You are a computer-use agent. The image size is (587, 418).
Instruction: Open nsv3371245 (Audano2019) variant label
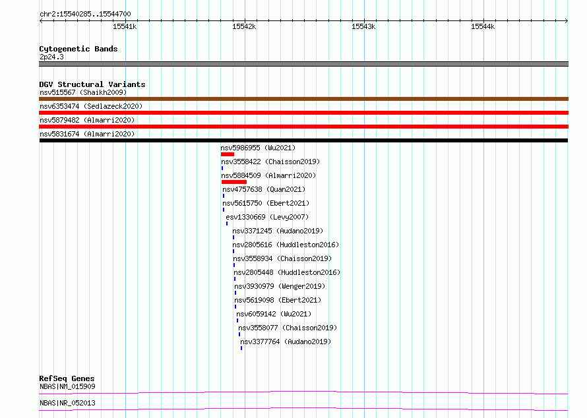point(278,231)
